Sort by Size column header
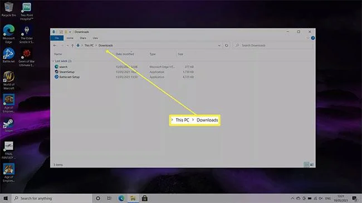 click(x=180, y=54)
